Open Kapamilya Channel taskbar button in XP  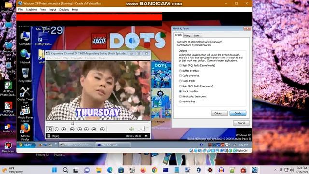77,145
